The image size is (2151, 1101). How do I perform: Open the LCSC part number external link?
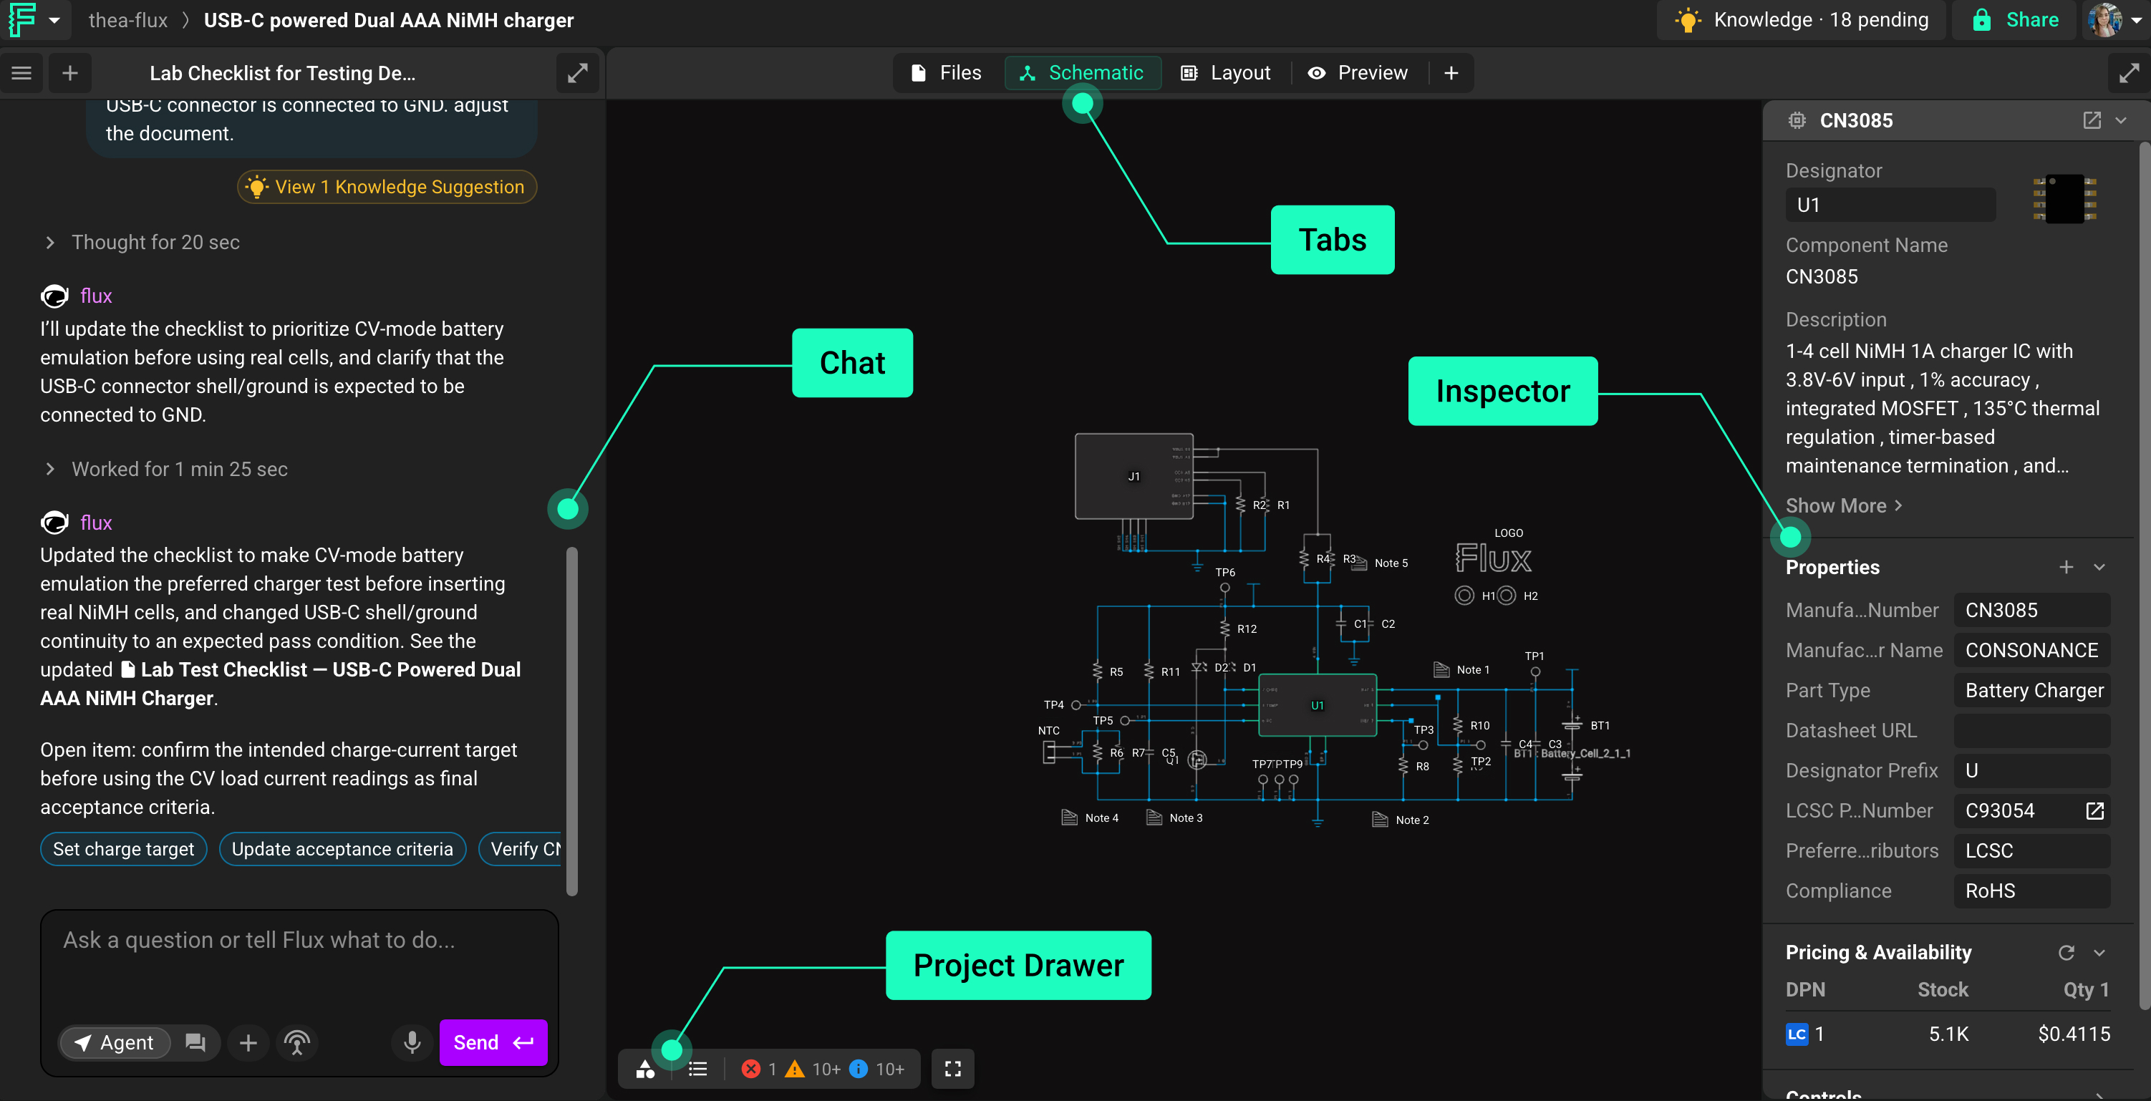tap(2095, 810)
